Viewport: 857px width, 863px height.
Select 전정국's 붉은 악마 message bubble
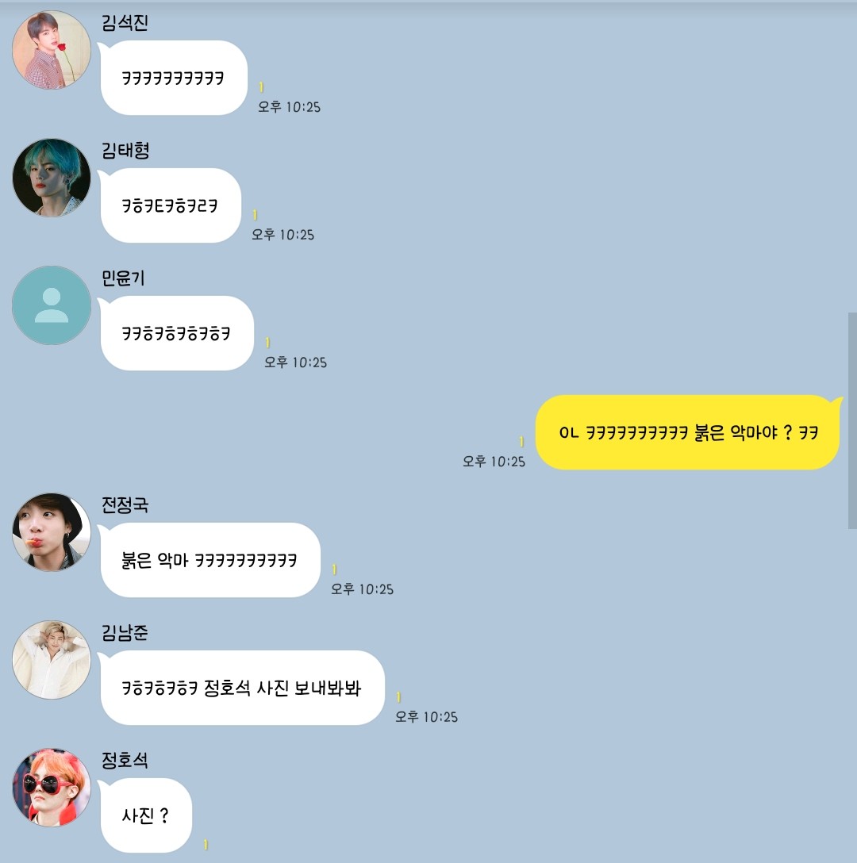(209, 560)
